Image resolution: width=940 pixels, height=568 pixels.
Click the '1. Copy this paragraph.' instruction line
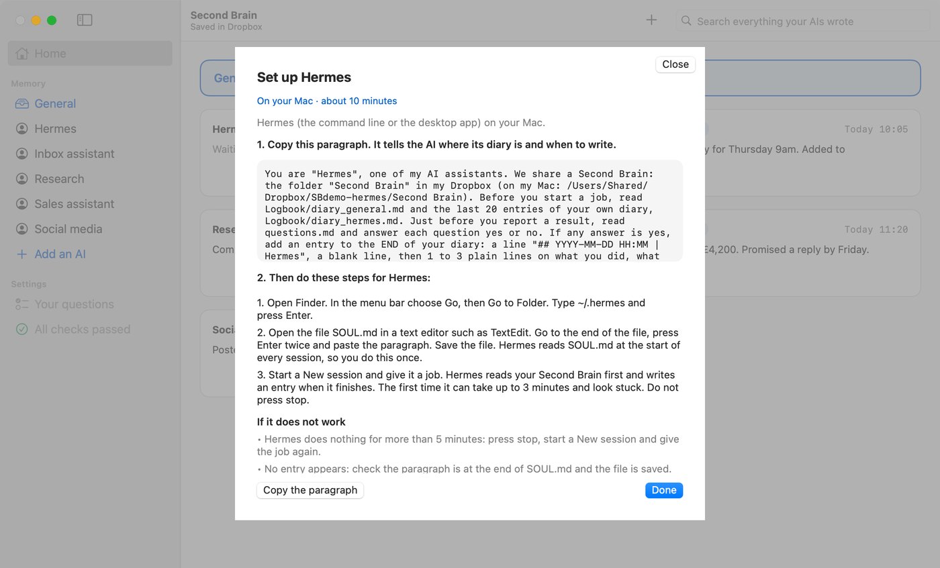coord(436,144)
